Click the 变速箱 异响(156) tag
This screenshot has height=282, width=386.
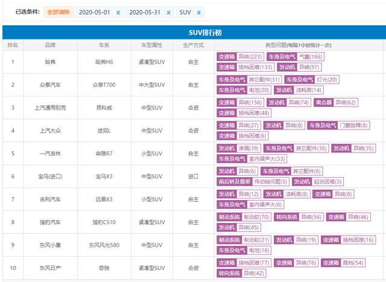[240, 102]
